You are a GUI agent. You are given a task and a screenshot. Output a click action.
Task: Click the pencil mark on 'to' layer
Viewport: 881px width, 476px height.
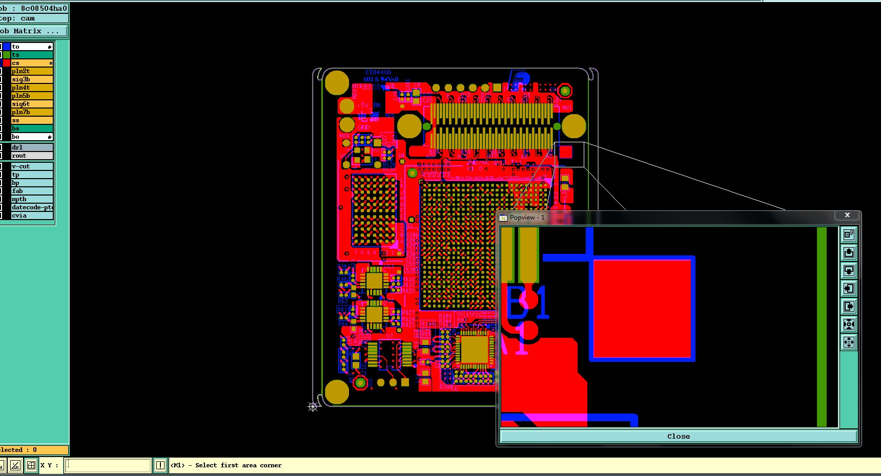pos(50,47)
